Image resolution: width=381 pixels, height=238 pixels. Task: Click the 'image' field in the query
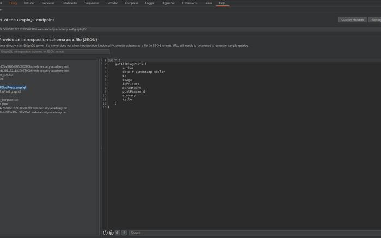pos(127,80)
